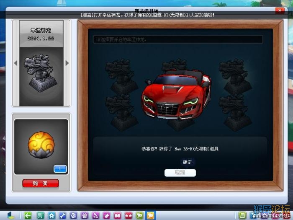The image size is (293, 220).
Task: Click the scrolling announcement about 雷霆 HT
Action: 148,15
